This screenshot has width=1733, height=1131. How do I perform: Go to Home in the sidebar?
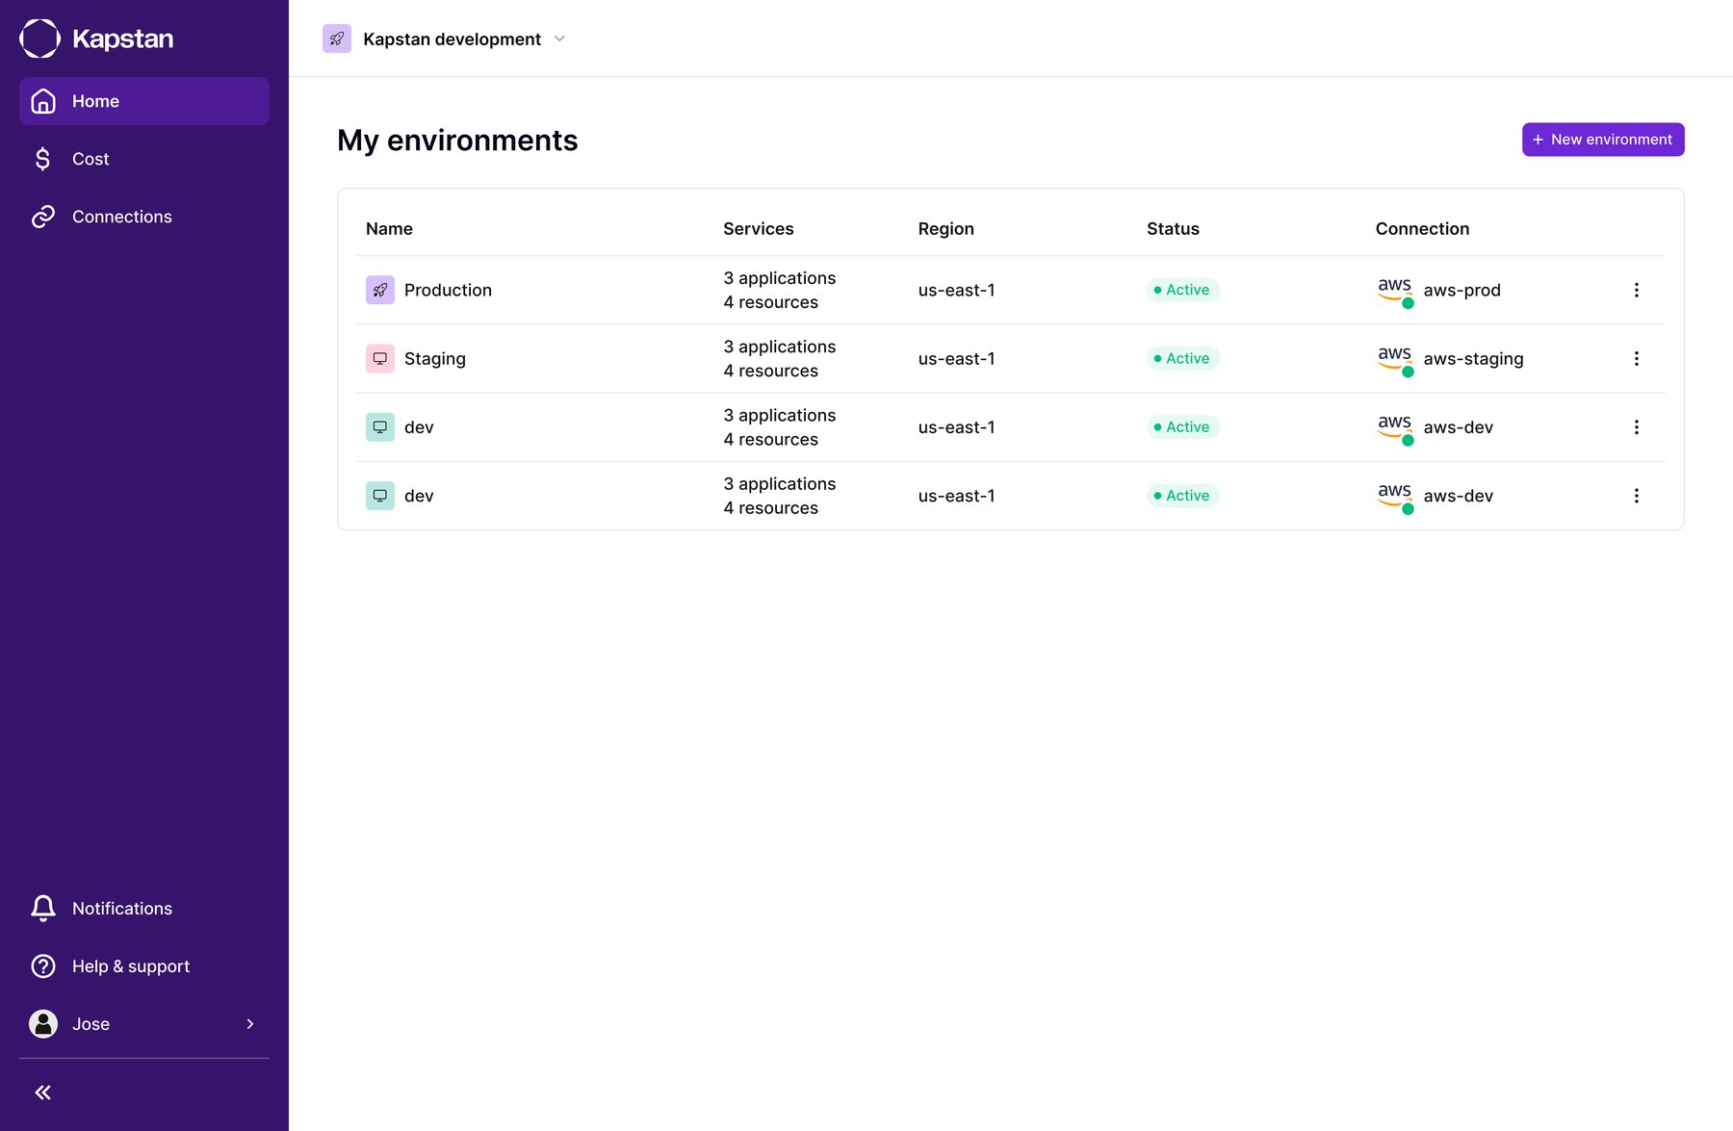[x=144, y=101]
